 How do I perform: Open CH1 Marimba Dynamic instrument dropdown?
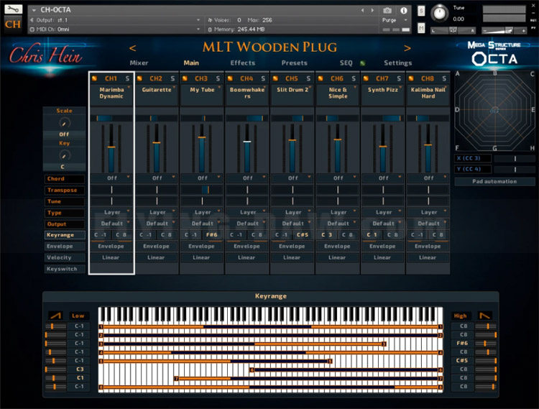coord(111,93)
